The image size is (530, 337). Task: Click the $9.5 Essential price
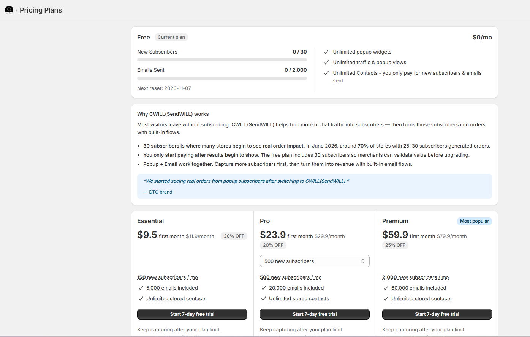click(147, 235)
